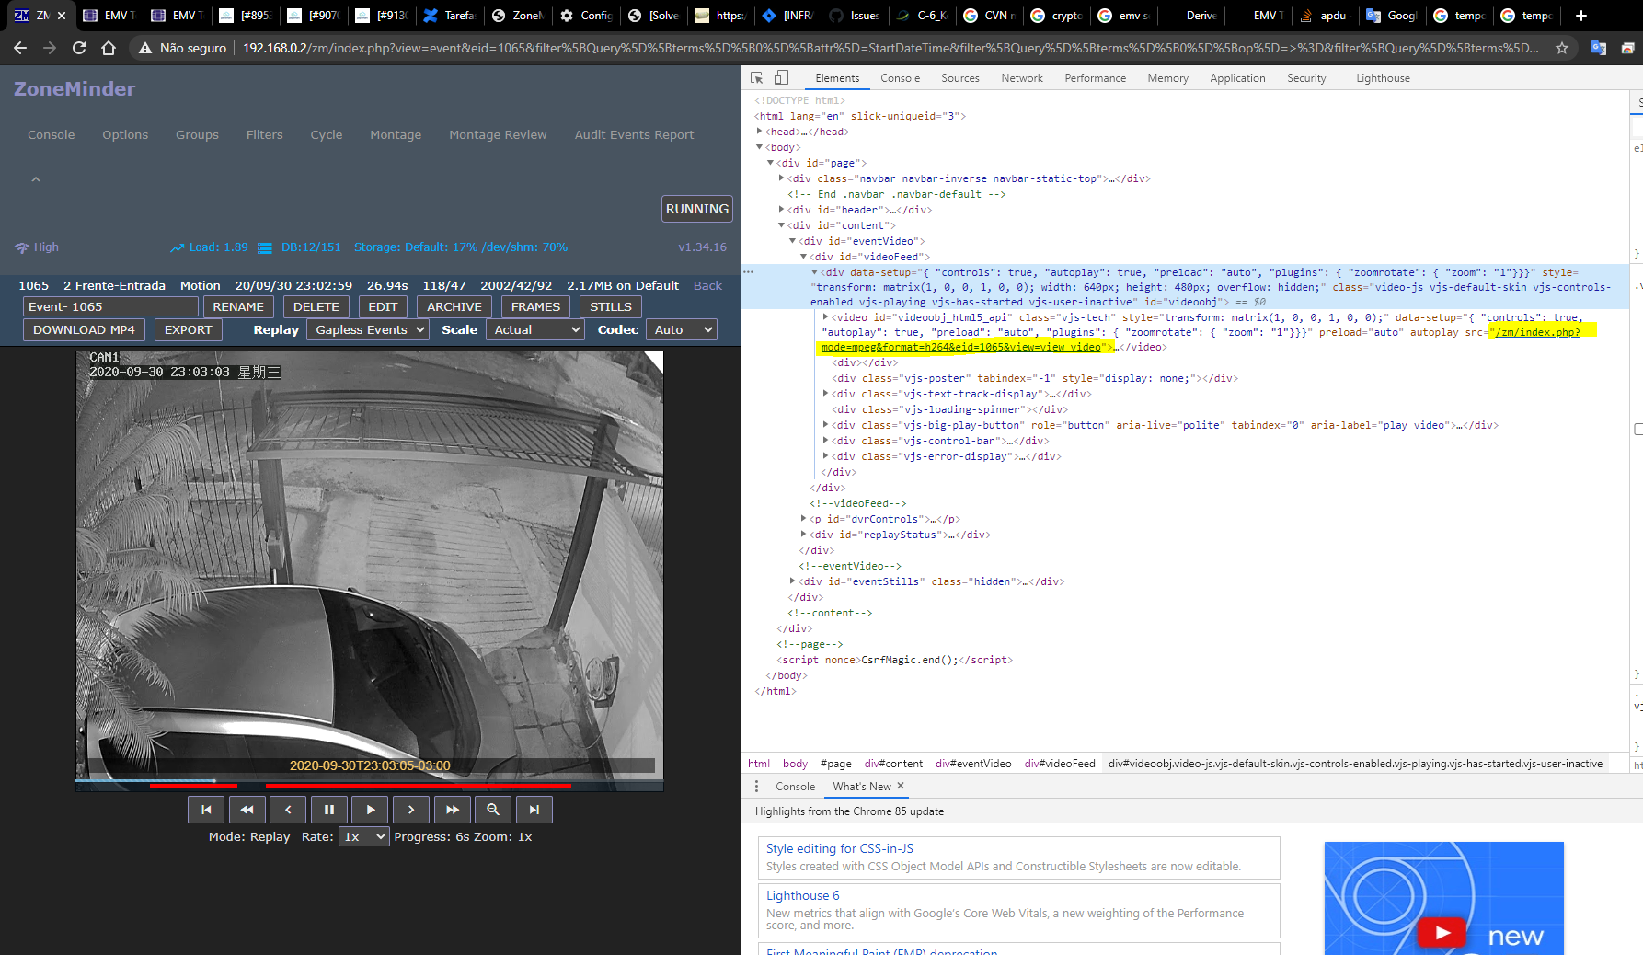Click the DevTools inspect element picker icon

pos(757,78)
